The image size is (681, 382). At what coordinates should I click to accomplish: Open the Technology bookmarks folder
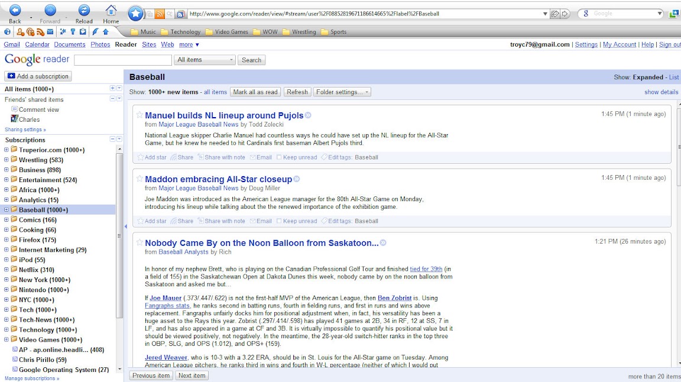(181, 32)
